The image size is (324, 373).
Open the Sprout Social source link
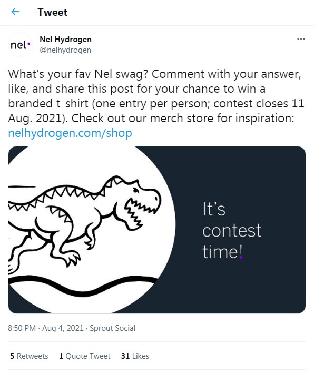click(112, 328)
